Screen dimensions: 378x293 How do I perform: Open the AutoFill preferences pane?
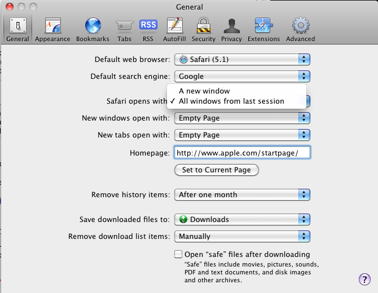(174, 29)
